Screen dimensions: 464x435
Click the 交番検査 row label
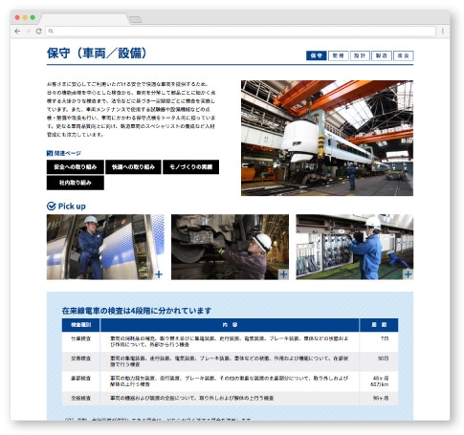(x=81, y=359)
